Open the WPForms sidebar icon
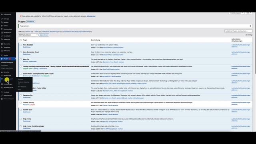This screenshot has width=256, height=144. [x=2, y=51]
